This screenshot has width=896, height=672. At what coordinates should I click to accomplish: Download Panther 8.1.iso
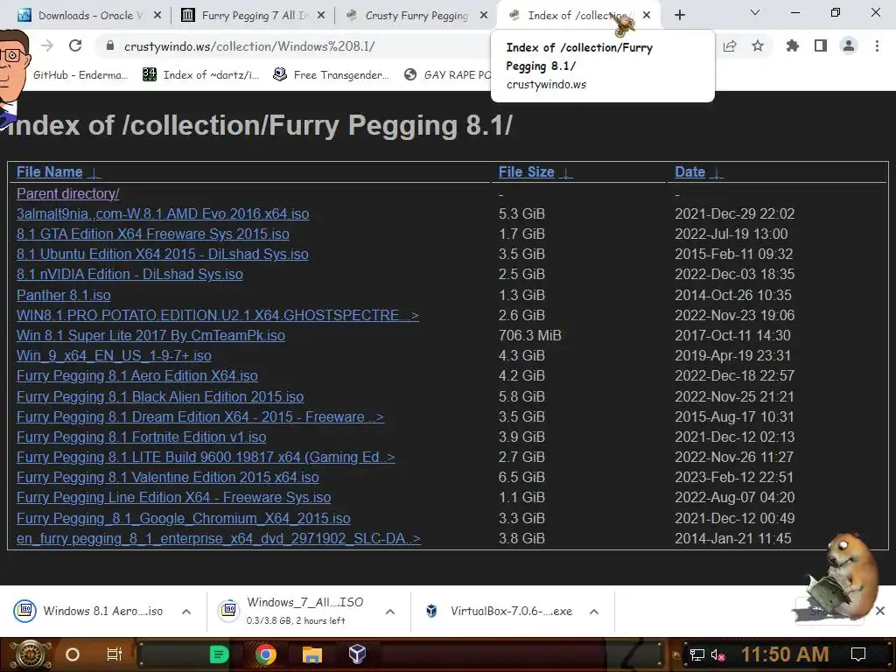tap(63, 295)
